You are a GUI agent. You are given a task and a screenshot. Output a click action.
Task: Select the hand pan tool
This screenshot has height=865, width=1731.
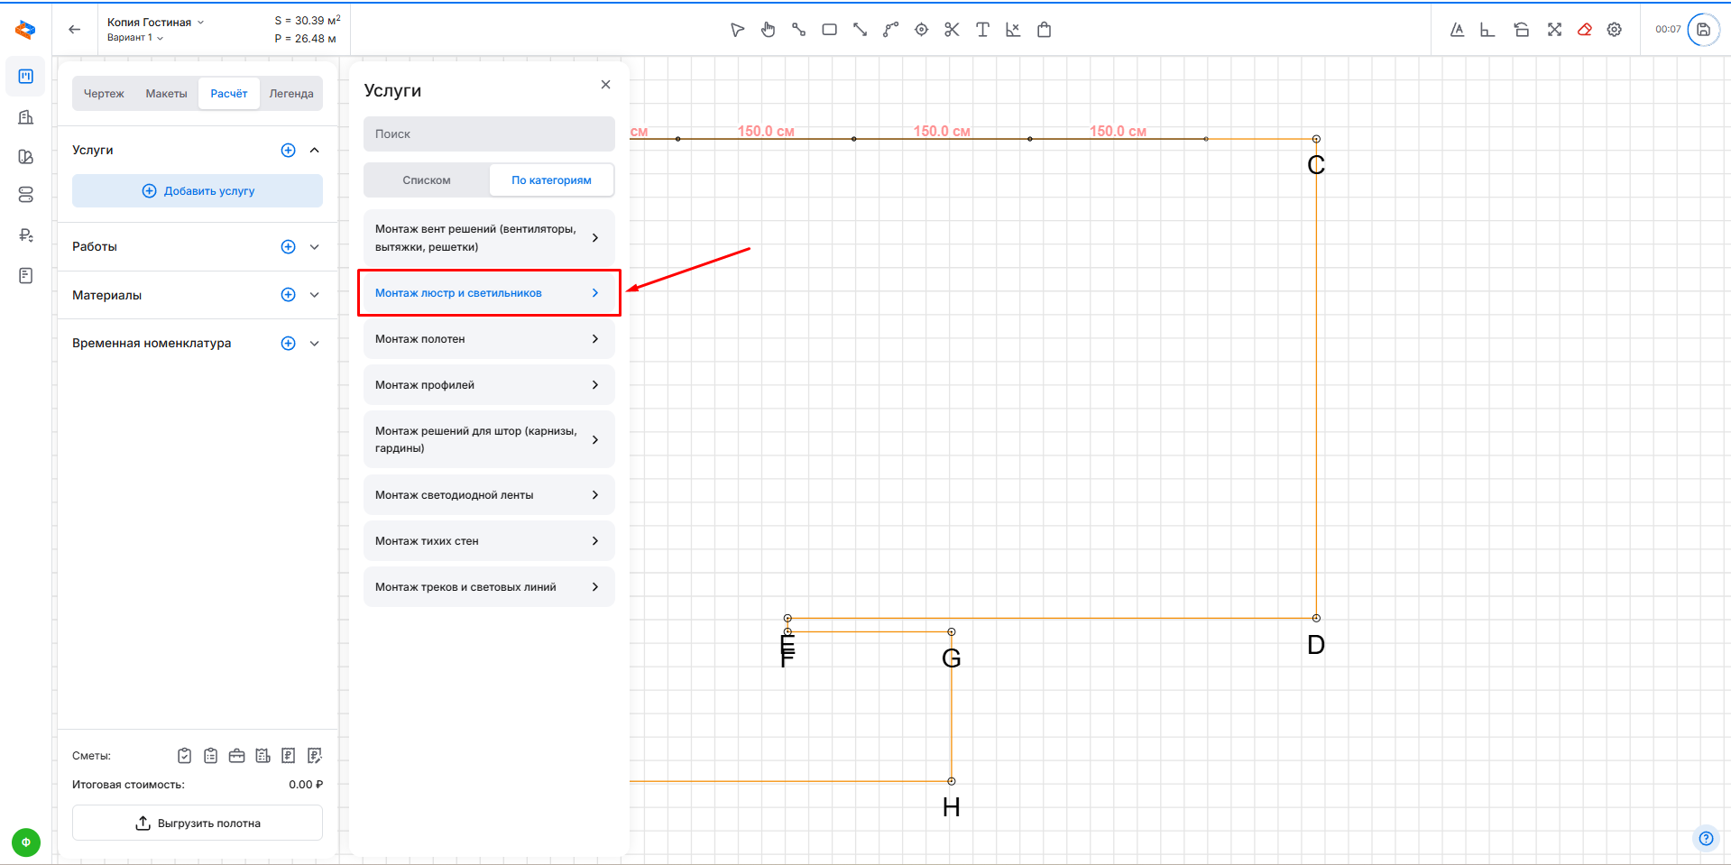(768, 30)
